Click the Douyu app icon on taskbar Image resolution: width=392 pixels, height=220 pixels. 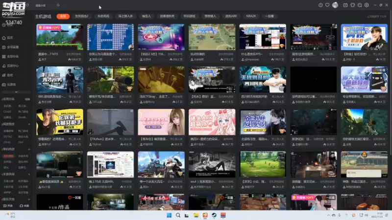(205, 215)
